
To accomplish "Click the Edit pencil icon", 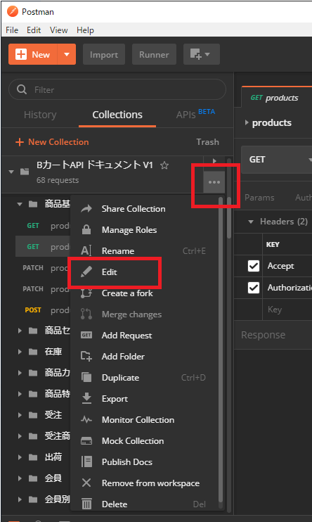I will point(86,272).
